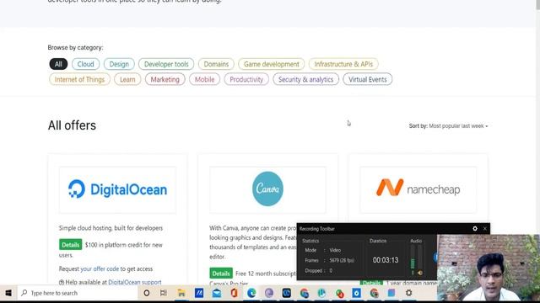
Task: Open File Explorer from taskbar
Action: click(181, 293)
